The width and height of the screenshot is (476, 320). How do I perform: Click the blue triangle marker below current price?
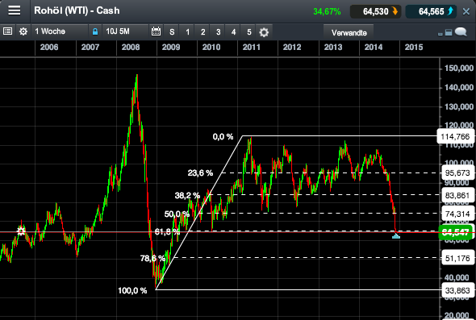396,235
